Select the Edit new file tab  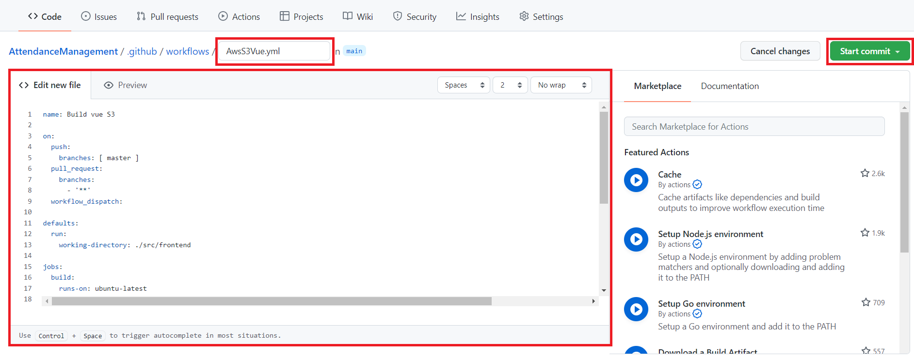tap(50, 85)
